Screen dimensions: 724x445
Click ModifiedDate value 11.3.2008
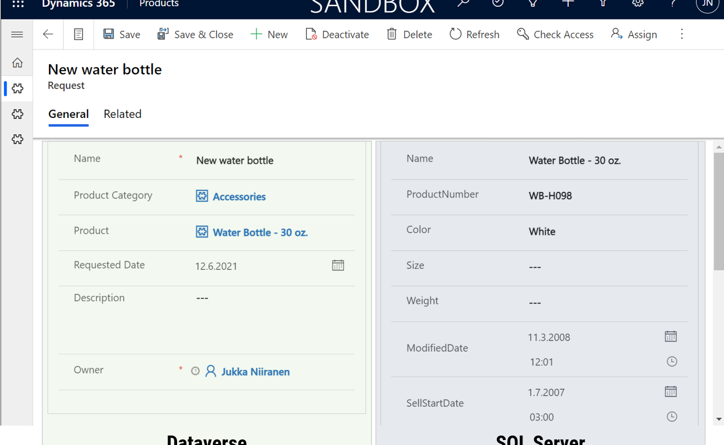coord(549,337)
